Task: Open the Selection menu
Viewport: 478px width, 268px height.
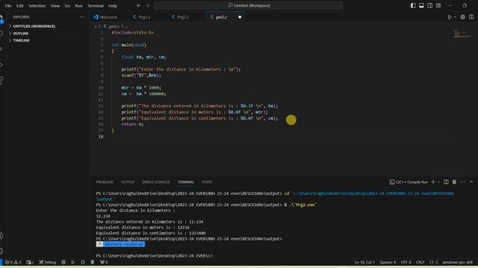Action: click(37, 6)
